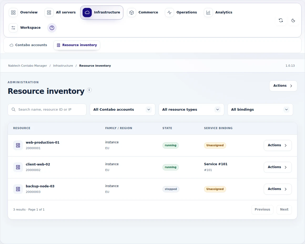Open Actions for web-production-01
Image resolution: width=305 pixels, height=244 pixels.
point(278,145)
